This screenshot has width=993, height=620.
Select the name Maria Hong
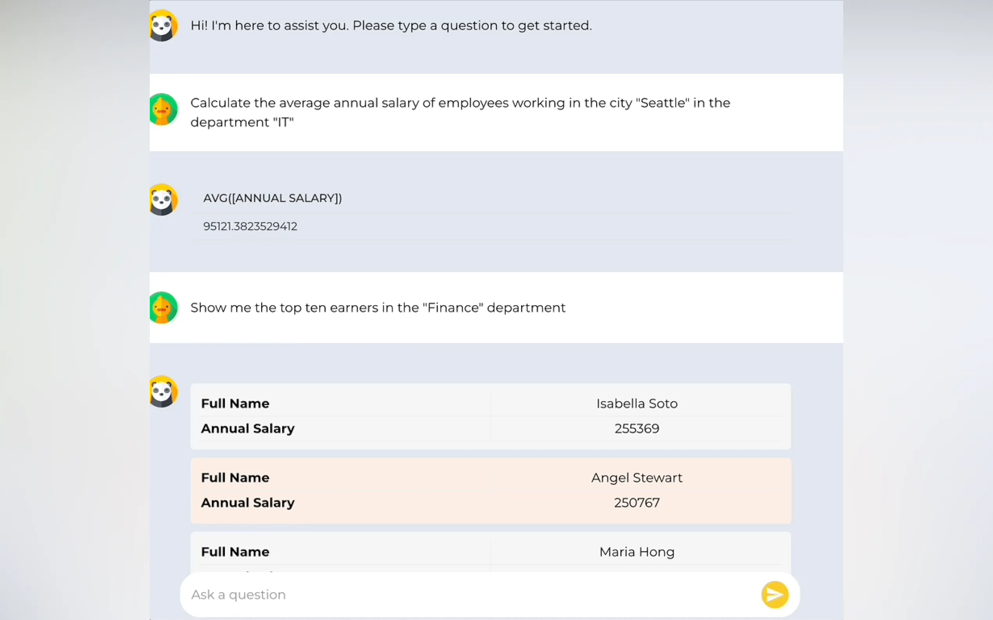point(637,552)
